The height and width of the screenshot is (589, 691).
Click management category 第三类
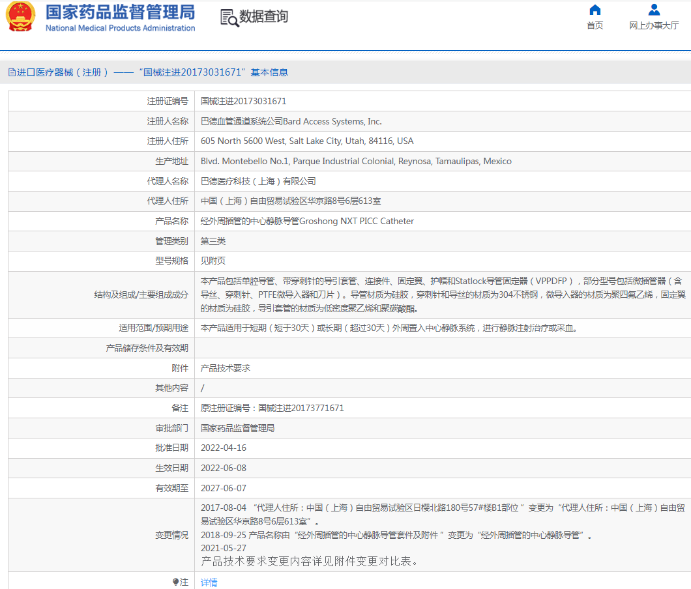[x=213, y=241]
